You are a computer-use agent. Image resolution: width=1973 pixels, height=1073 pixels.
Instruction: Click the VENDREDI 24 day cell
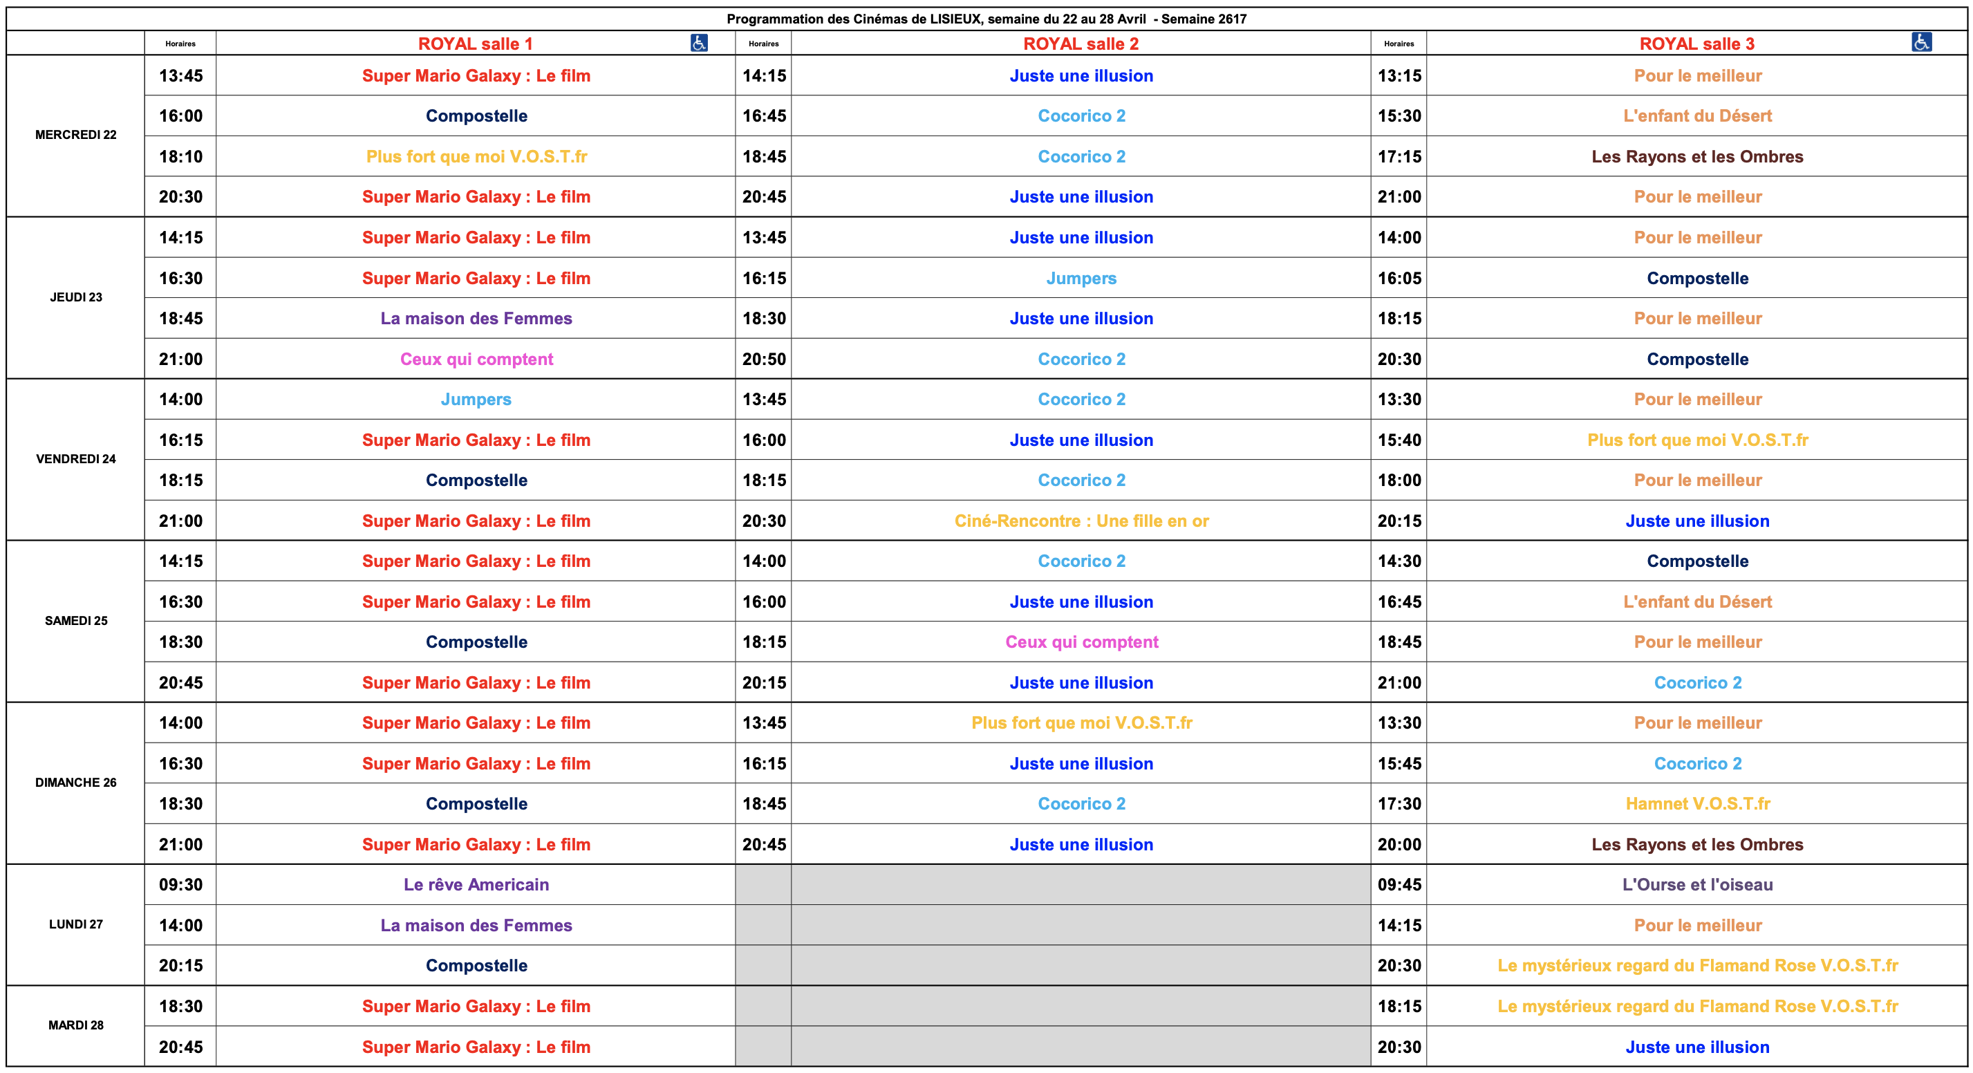pos(76,459)
